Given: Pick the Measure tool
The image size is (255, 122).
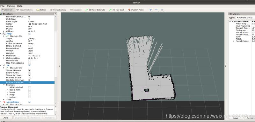Looking at the screenshot, I should coord(76,10).
